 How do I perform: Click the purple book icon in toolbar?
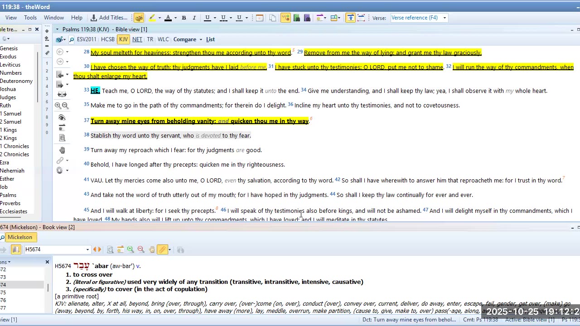tap(307, 18)
